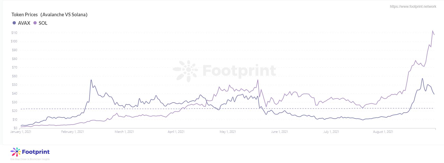Screen dimensions: 444x163
Task: Open the footprint.network URL link
Action: click(x=413, y=6)
